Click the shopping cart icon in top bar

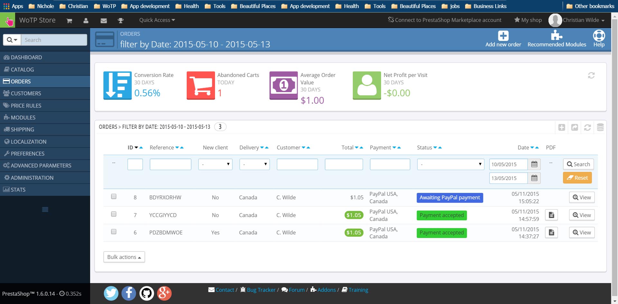[x=69, y=21]
